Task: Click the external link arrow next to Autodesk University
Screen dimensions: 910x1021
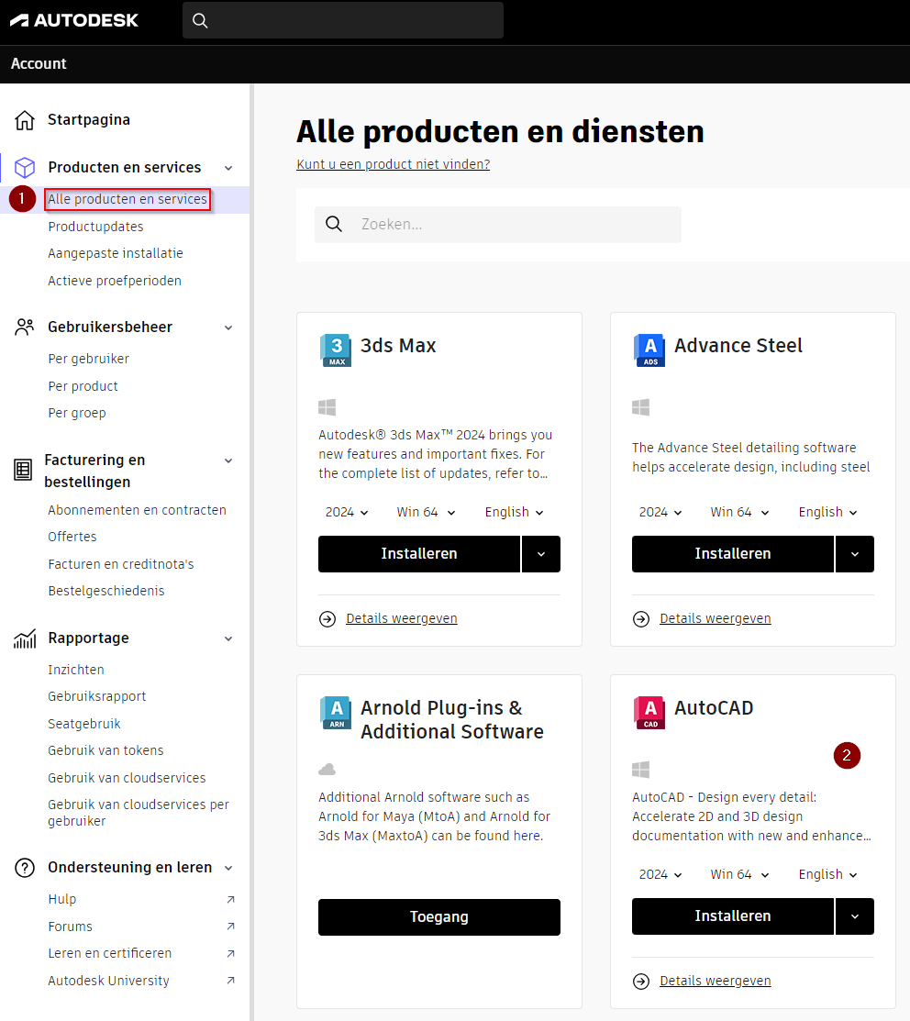Action: (230, 981)
